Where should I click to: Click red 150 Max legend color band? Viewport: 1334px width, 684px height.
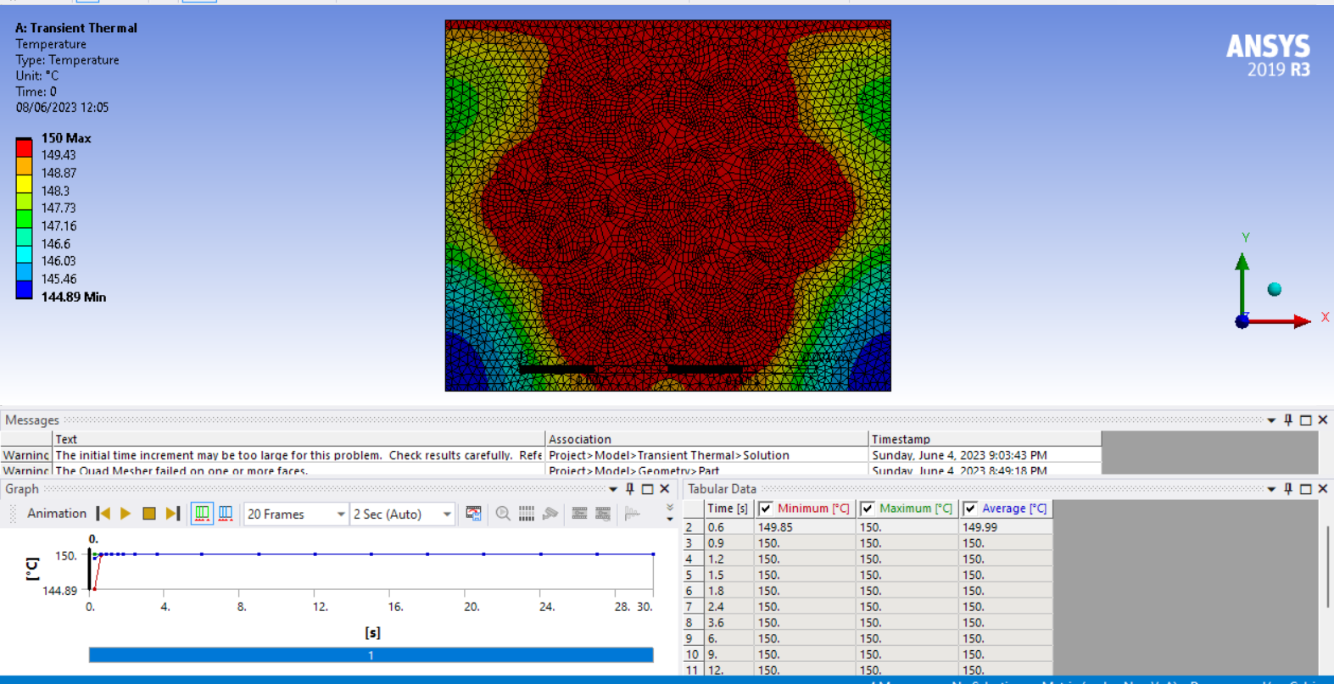(x=24, y=147)
